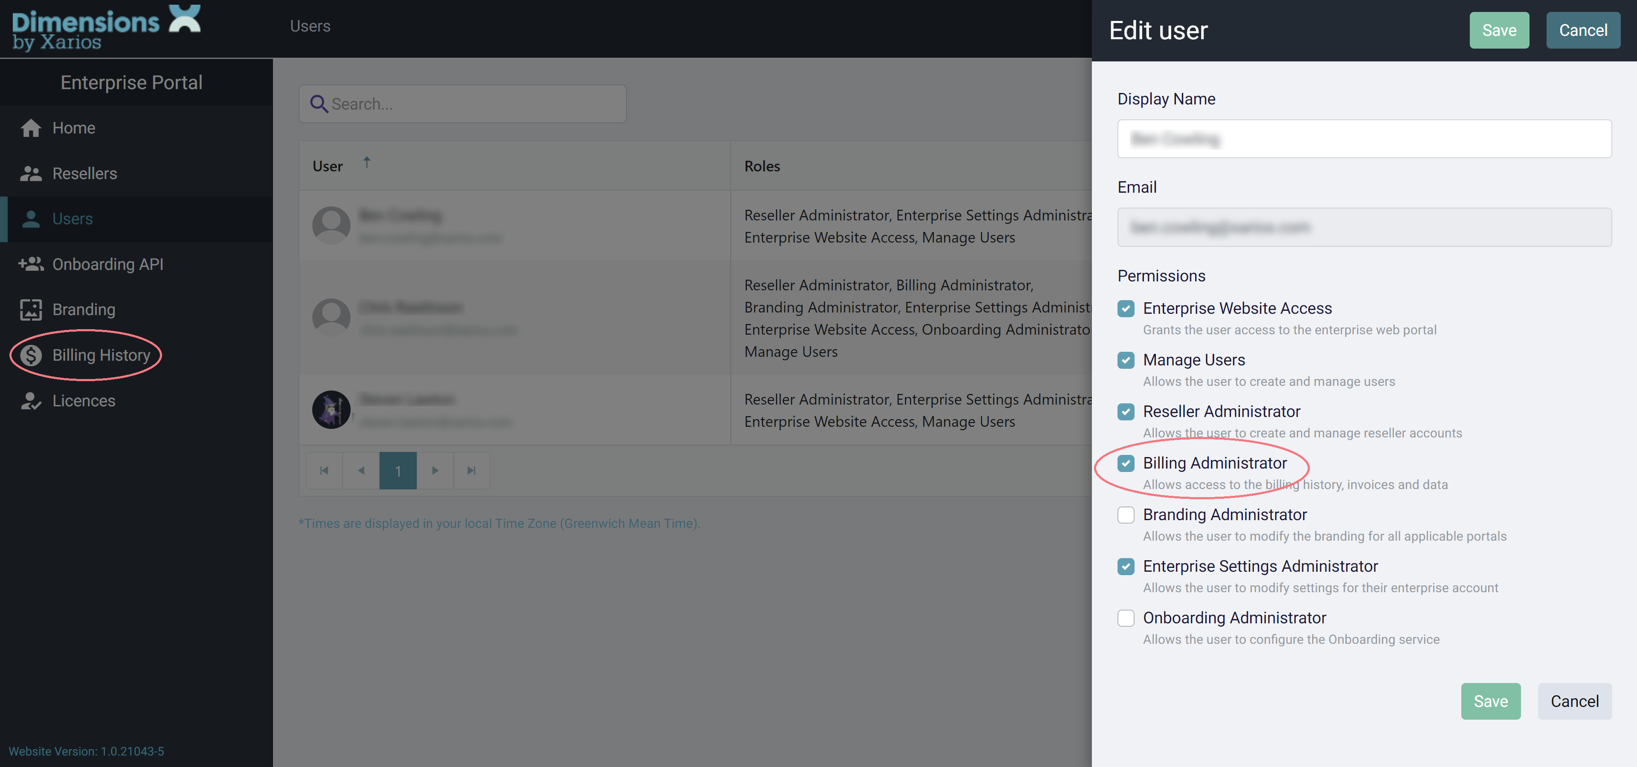Click the bottom Cancel button
The image size is (1637, 767).
(x=1574, y=701)
